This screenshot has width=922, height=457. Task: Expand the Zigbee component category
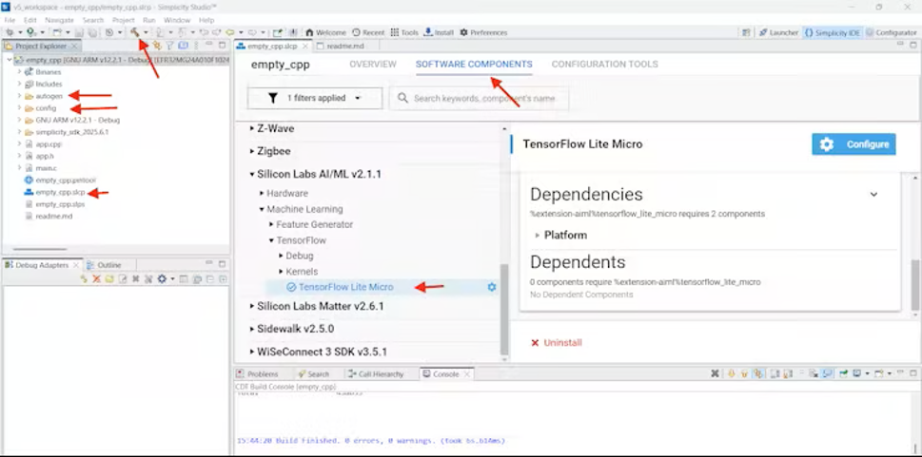coord(274,151)
